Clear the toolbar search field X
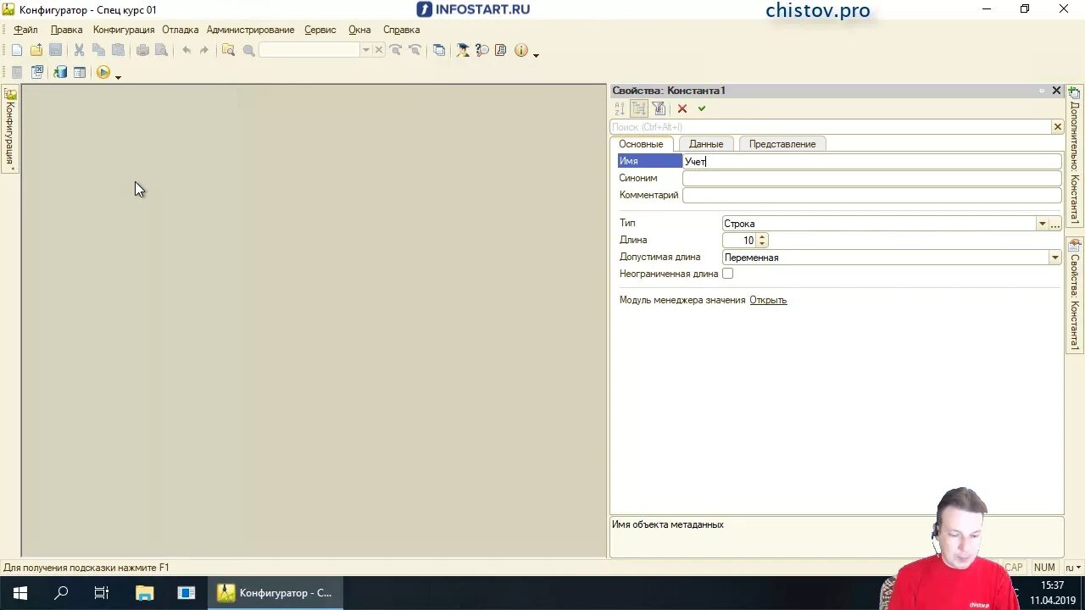1085x610 pixels. coord(379,50)
